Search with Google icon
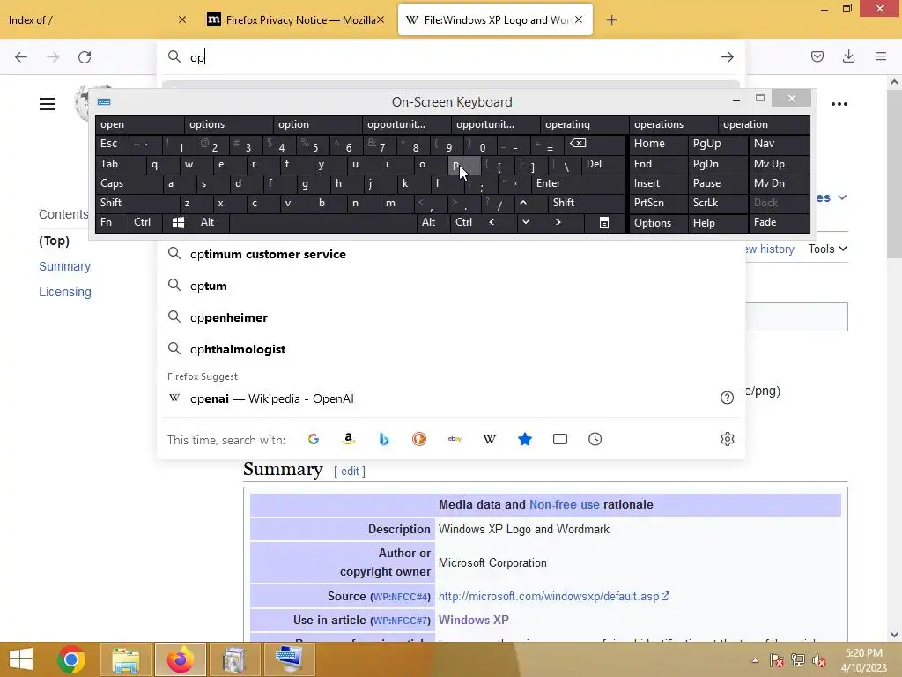Screen dimensions: 902x677 point(314,439)
